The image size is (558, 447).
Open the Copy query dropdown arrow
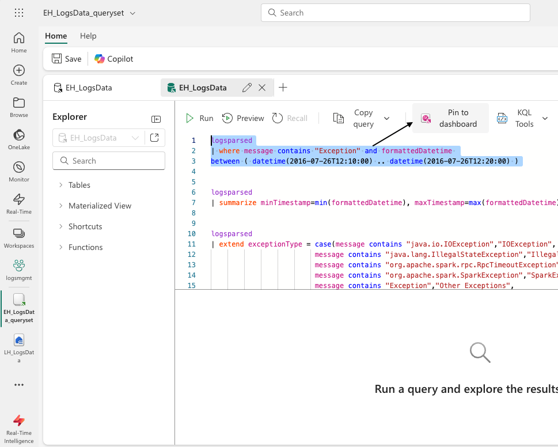pyautogui.click(x=387, y=118)
